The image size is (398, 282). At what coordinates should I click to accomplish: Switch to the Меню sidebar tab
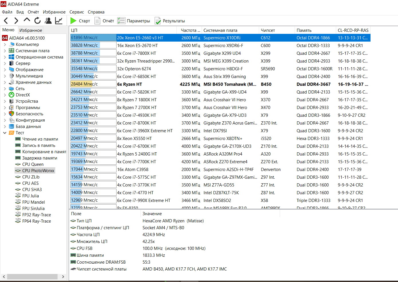point(8,30)
